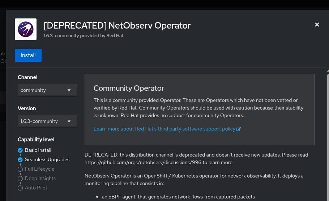Click the Basic Install checkmark icon
This screenshot has width=329, height=201.
pyautogui.click(x=20, y=150)
